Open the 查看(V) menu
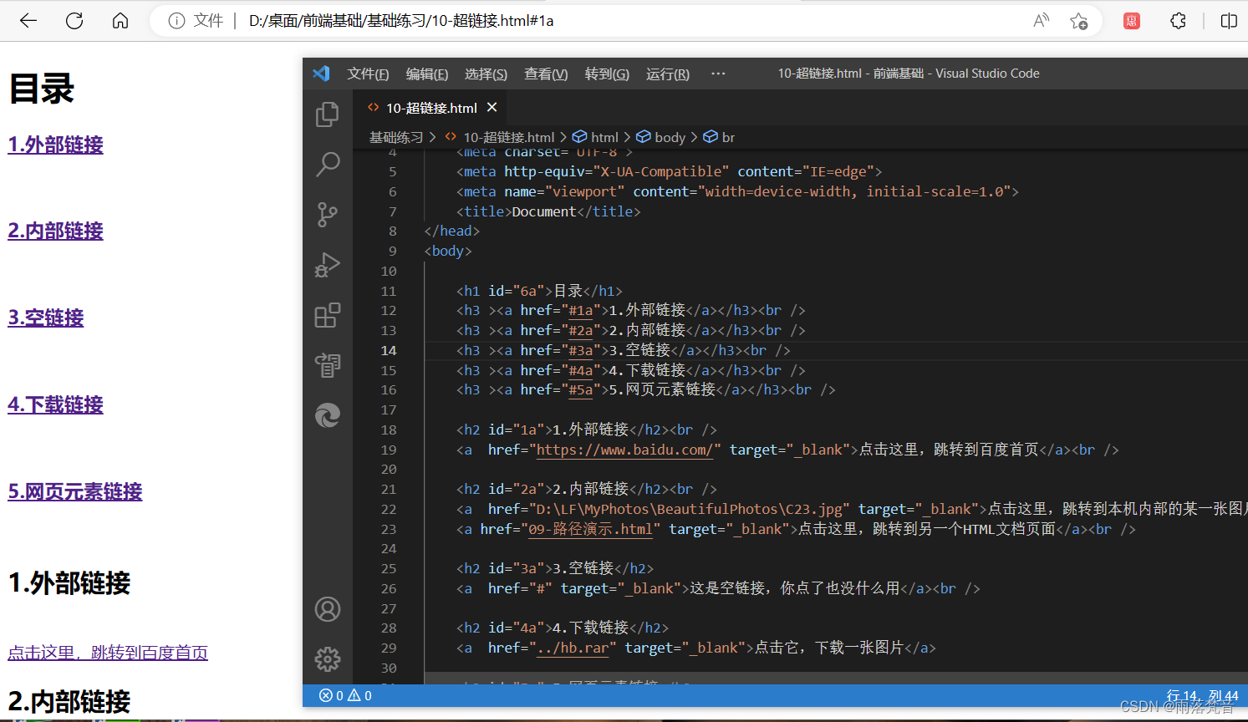 [x=546, y=74]
